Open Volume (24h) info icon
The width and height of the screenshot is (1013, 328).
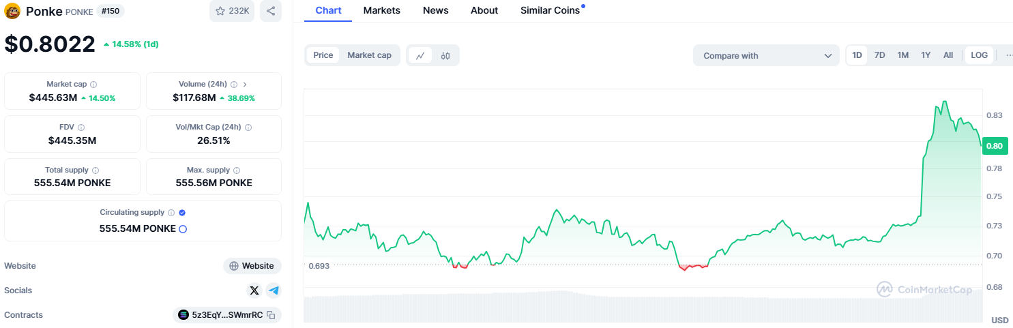(x=233, y=85)
